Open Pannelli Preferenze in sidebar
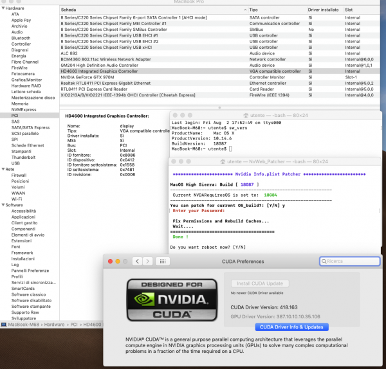Image resolution: width=386 pixels, height=369 pixels. coord(30,271)
